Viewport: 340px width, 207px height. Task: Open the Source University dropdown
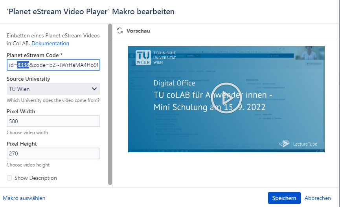pos(53,89)
